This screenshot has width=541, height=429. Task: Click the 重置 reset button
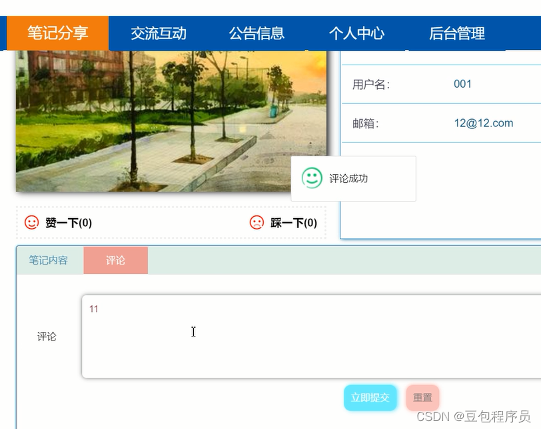[x=422, y=397]
